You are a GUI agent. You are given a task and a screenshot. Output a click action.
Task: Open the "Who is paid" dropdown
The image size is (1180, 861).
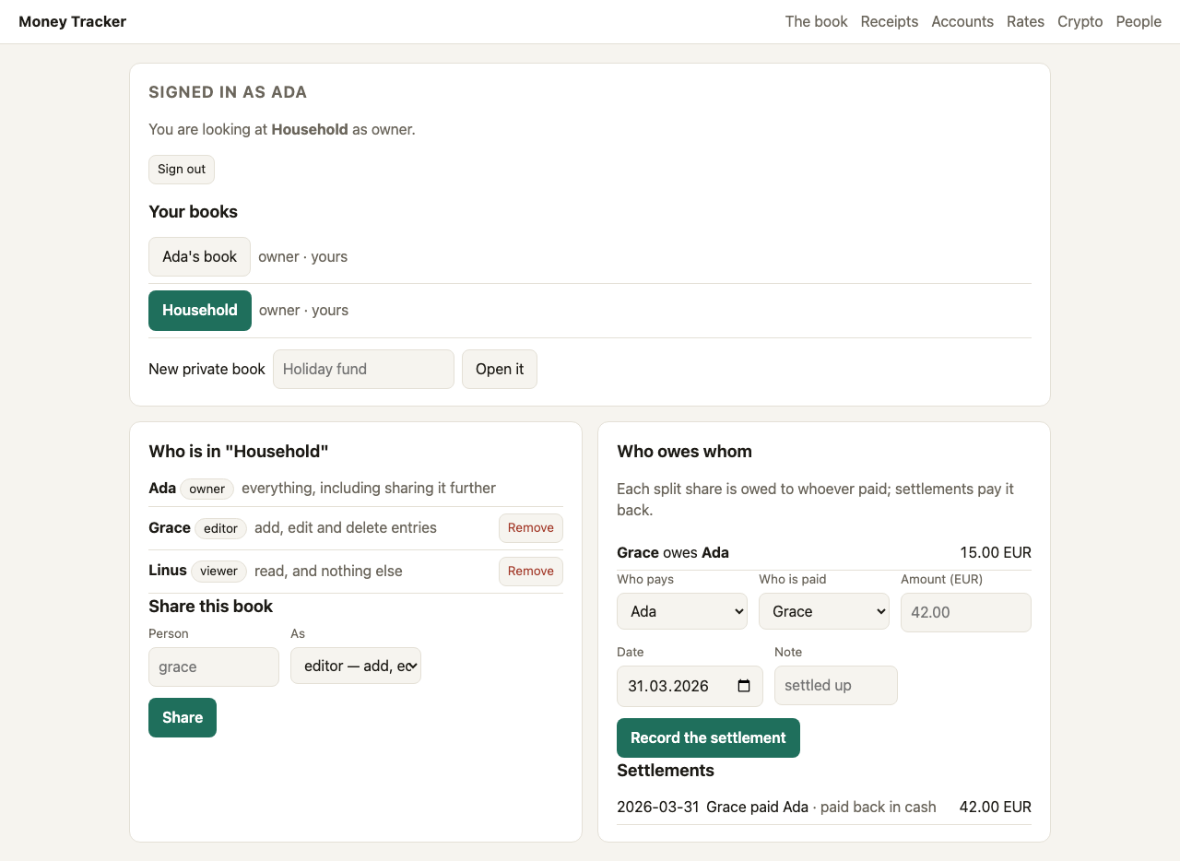click(x=824, y=611)
